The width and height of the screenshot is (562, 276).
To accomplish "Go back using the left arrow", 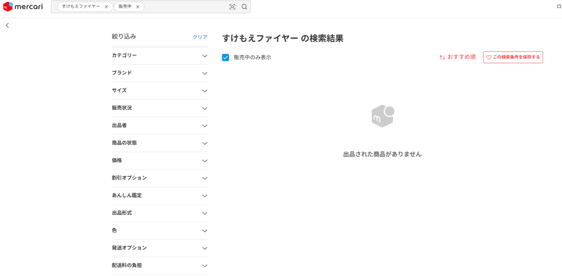I will pyautogui.click(x=7, y=25).
